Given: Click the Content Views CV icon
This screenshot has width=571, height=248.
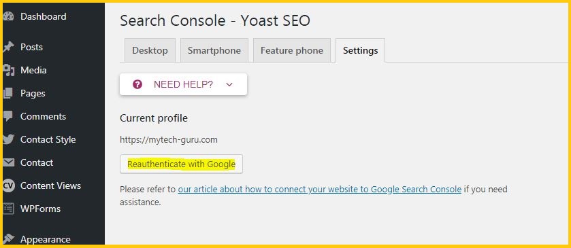Looking at the screenshot, I should tap(8, 185).
